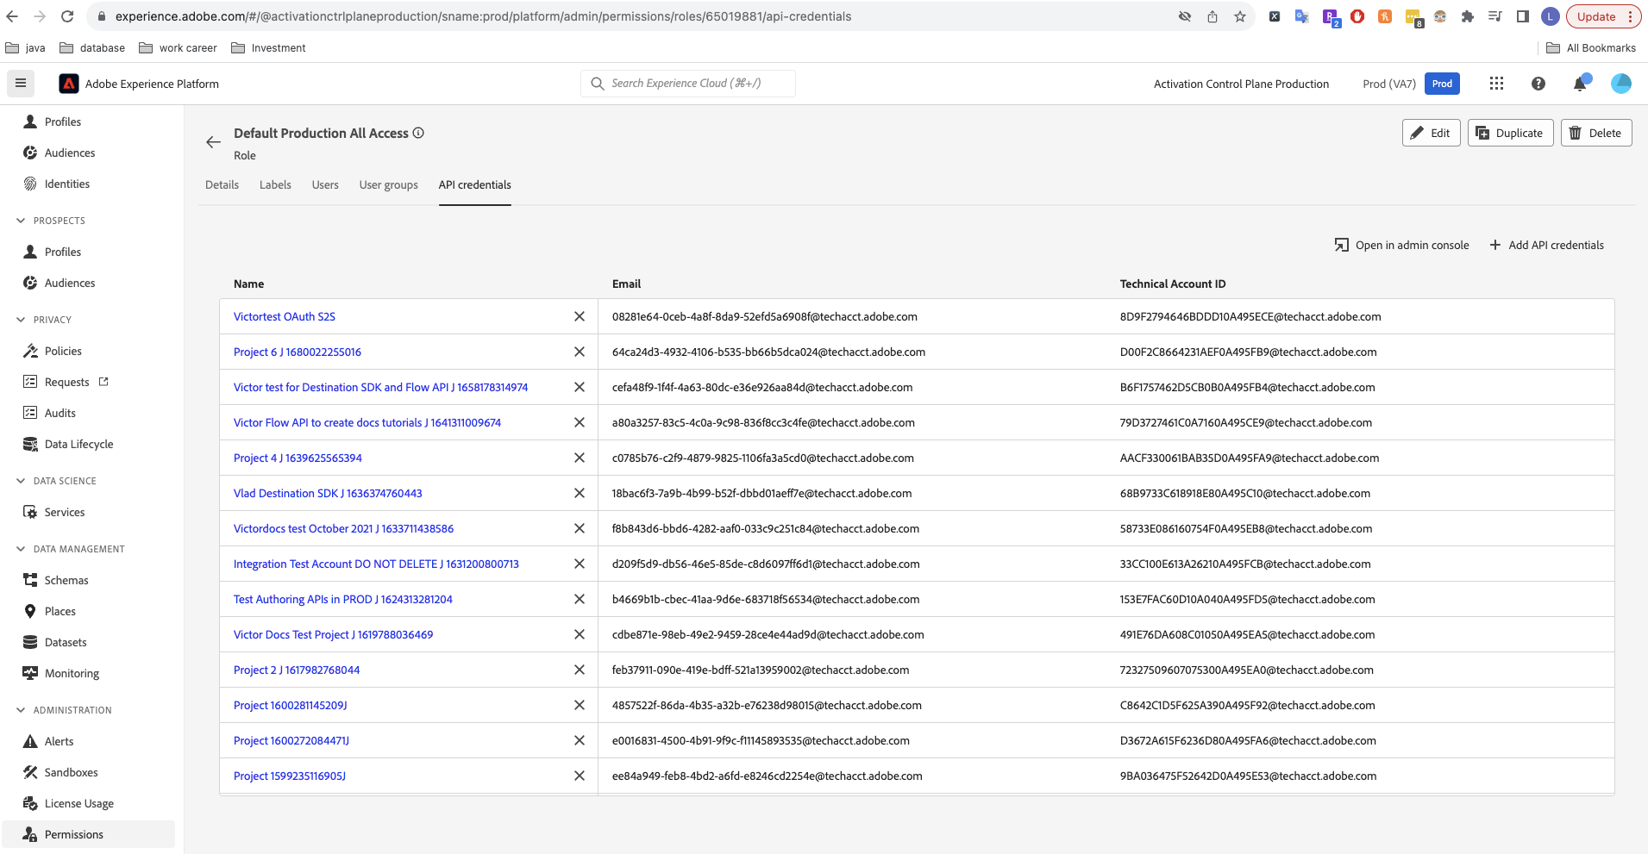1648x854 pixels.
Task: Open the notifications bell icon
Action: coord(1580,84)
